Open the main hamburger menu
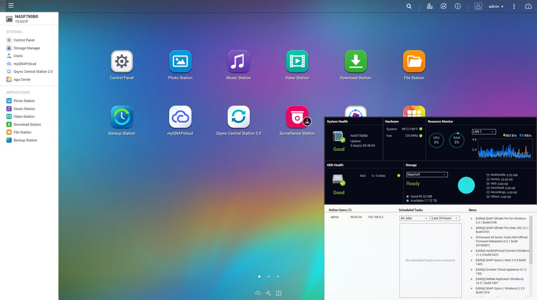 [11, 6]
